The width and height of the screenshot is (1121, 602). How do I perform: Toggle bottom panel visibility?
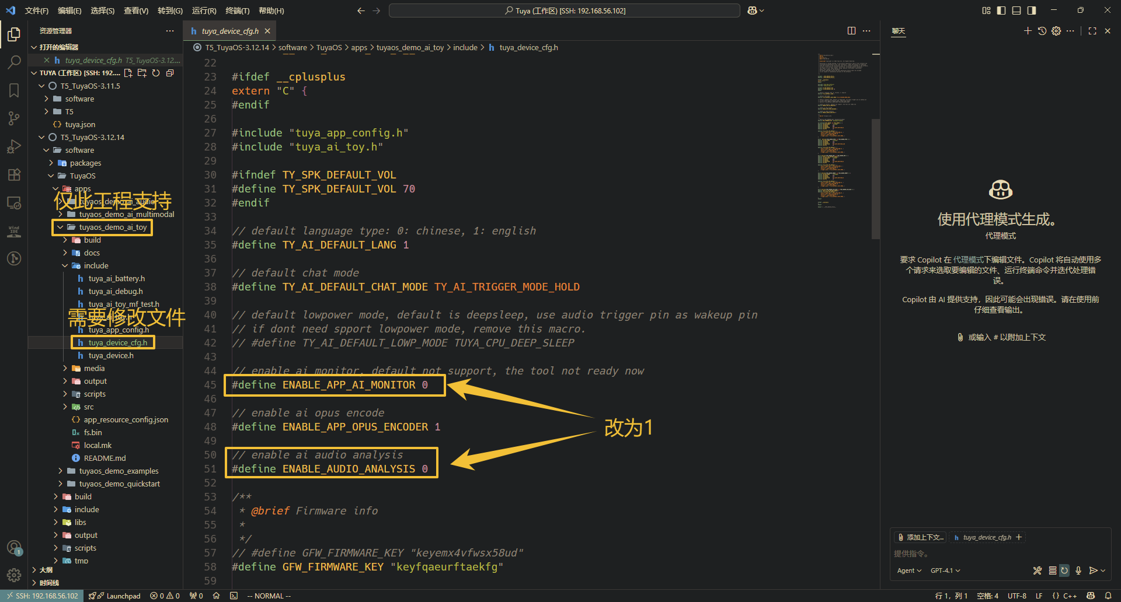click(1016, 10)
